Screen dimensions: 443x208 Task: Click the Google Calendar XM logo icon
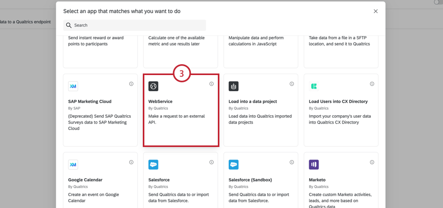click(73, 165)
